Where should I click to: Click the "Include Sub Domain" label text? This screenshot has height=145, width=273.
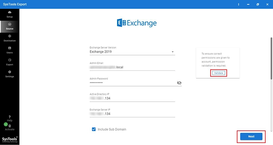[112, 129]
